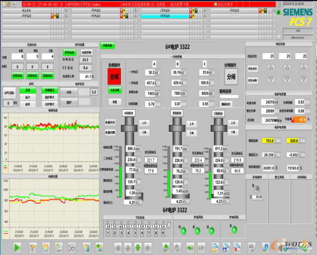Image resolution: width=317 pixels, height=255 pixels.
Task: Toggle the phase B green auto slipping button
Action: [32, 76]
